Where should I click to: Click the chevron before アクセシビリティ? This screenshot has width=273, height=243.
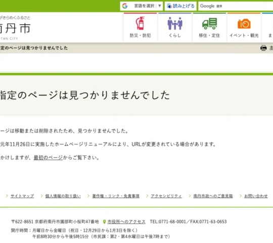tap(147, 196)
